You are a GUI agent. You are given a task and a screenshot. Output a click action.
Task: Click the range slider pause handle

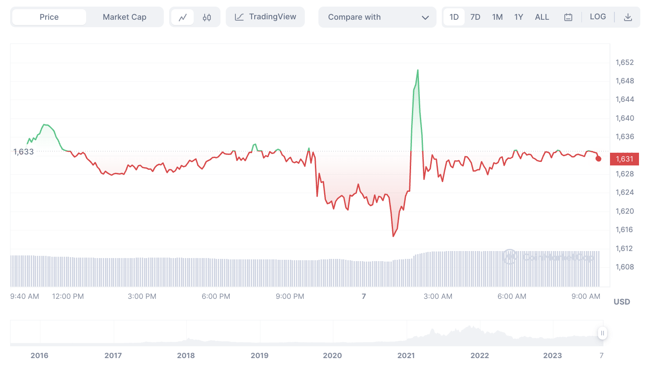point(602,333)
